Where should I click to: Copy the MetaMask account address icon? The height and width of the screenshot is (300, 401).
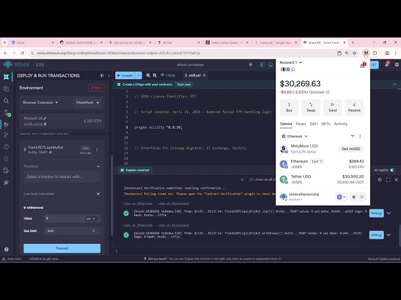point(293,69)
